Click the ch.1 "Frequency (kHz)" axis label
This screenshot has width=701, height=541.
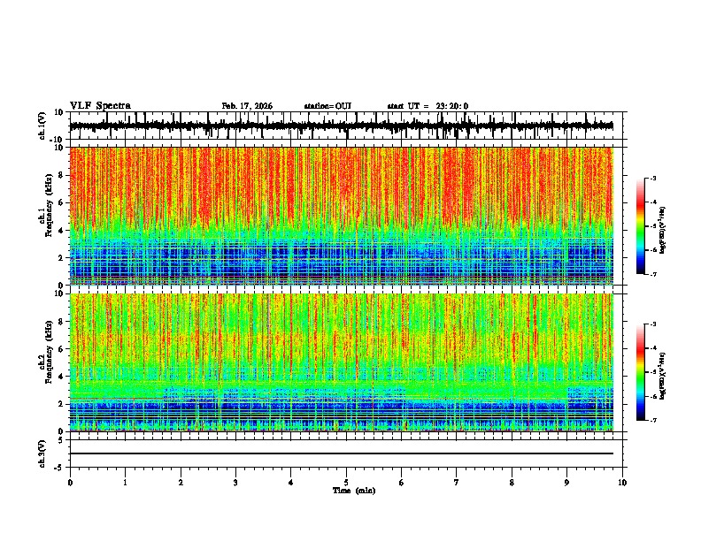click(49, 205)
